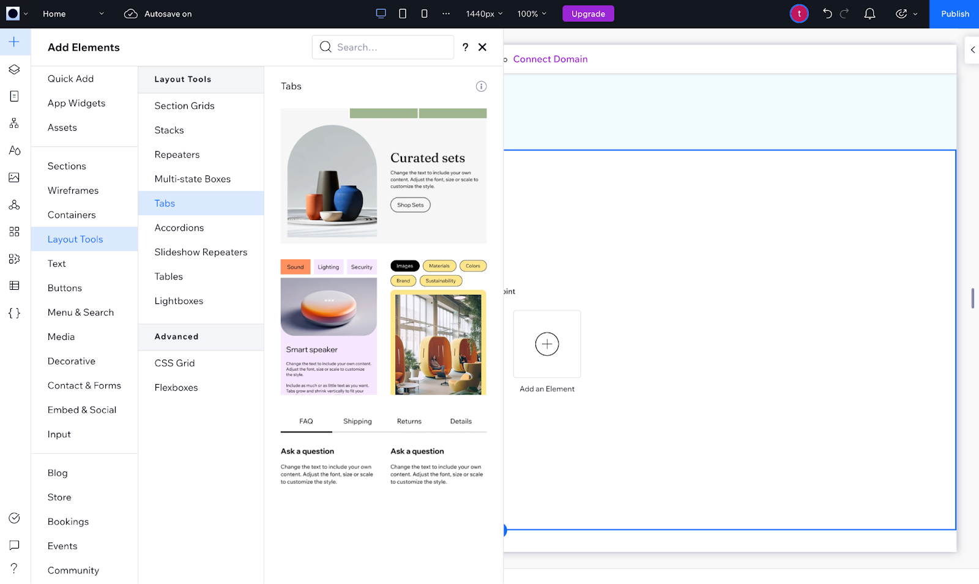Select Contact & Forms category

click(84, 385)
